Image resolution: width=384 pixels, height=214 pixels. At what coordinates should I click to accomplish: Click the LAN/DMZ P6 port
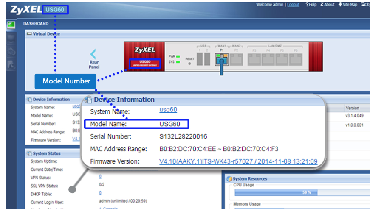[x=296, y=60]
